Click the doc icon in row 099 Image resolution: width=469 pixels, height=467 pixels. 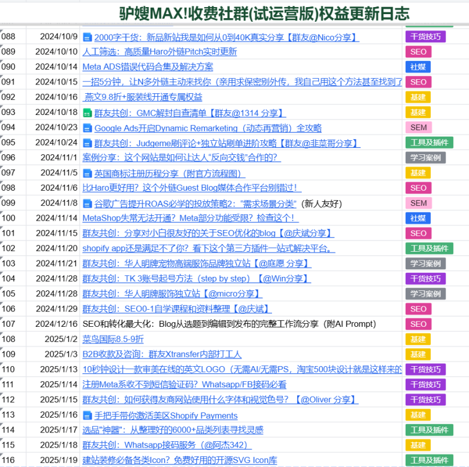[x=87, y=204]
